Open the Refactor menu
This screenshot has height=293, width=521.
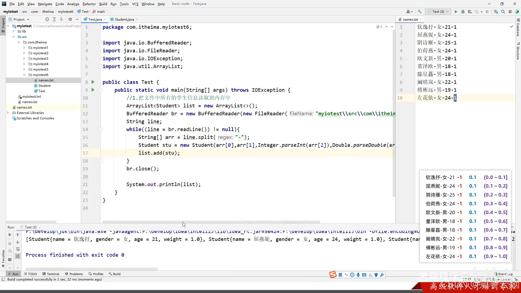(x=89, y=4)
